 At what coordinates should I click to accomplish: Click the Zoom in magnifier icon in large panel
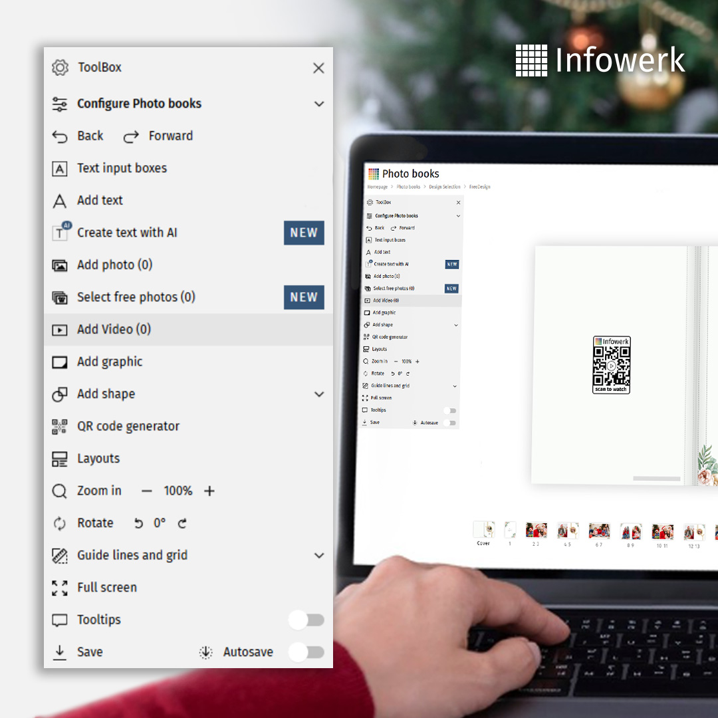60,491
